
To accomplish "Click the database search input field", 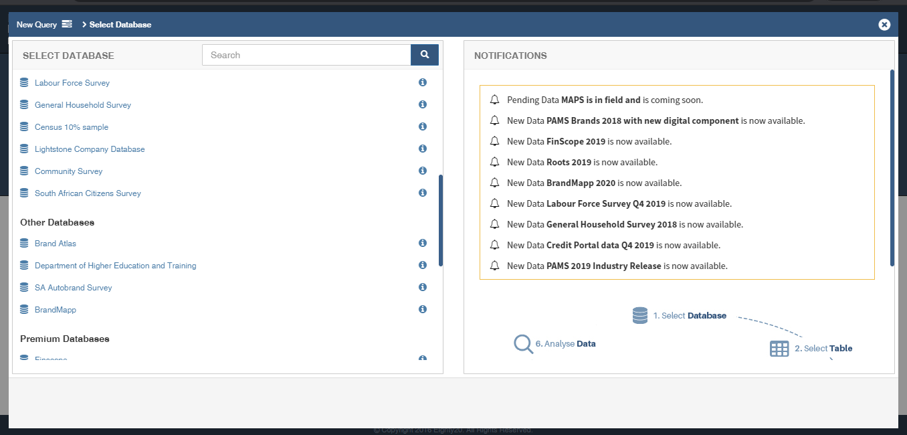I will (x=306, y=55).
